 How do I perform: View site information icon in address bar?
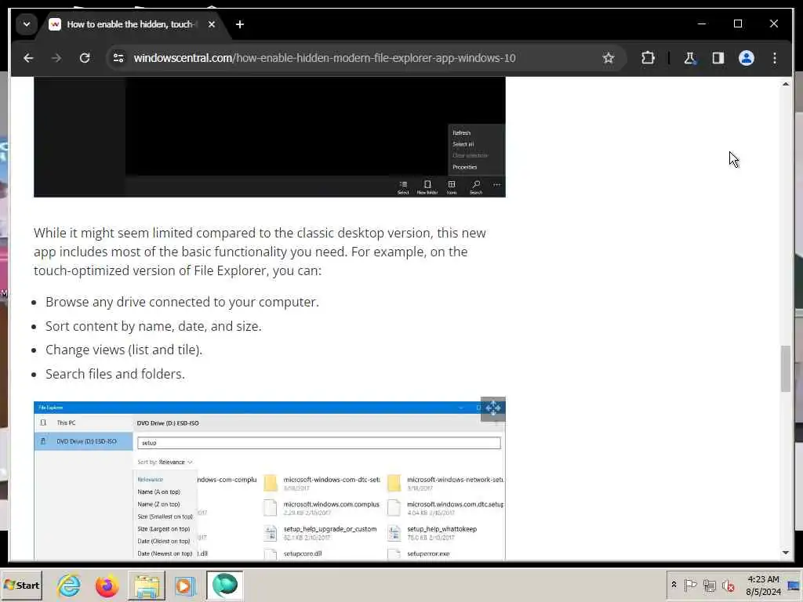pos(118,58)
